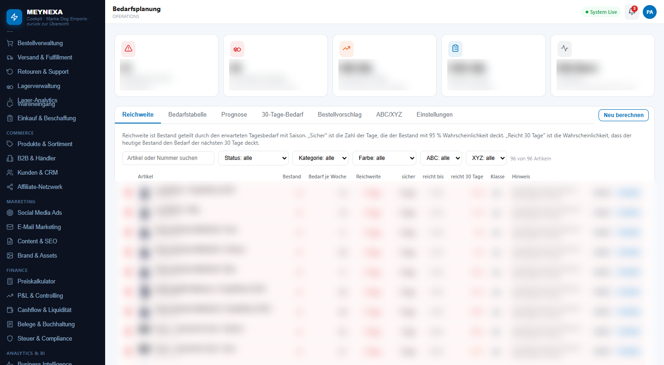Go to the Bestellvorschlag tab

[x=340, y=115]
